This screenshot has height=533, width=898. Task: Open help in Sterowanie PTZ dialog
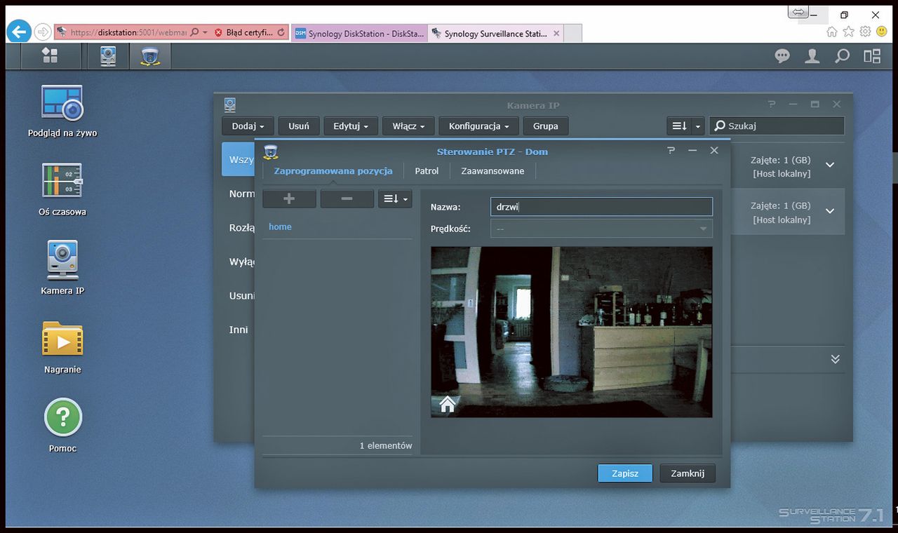click(x=671, y=151)
